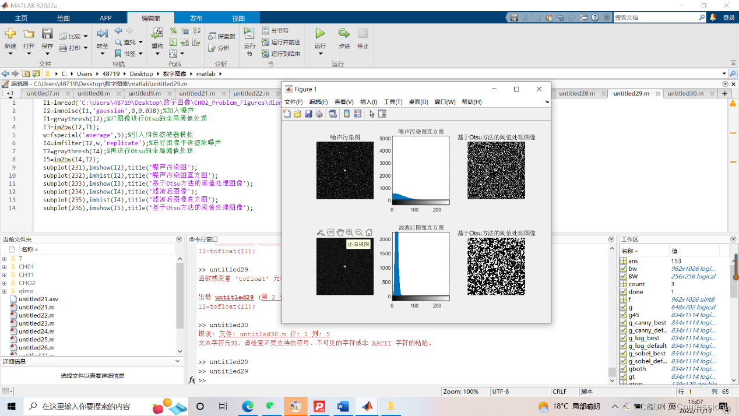Select the Edit Plot arrow tool in Figure 1

coord(372,114)
